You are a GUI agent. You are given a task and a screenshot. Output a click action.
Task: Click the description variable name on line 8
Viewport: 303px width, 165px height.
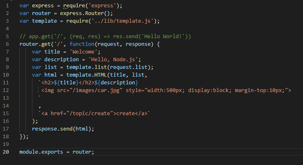pyautogui.click(x=61, y=60)
